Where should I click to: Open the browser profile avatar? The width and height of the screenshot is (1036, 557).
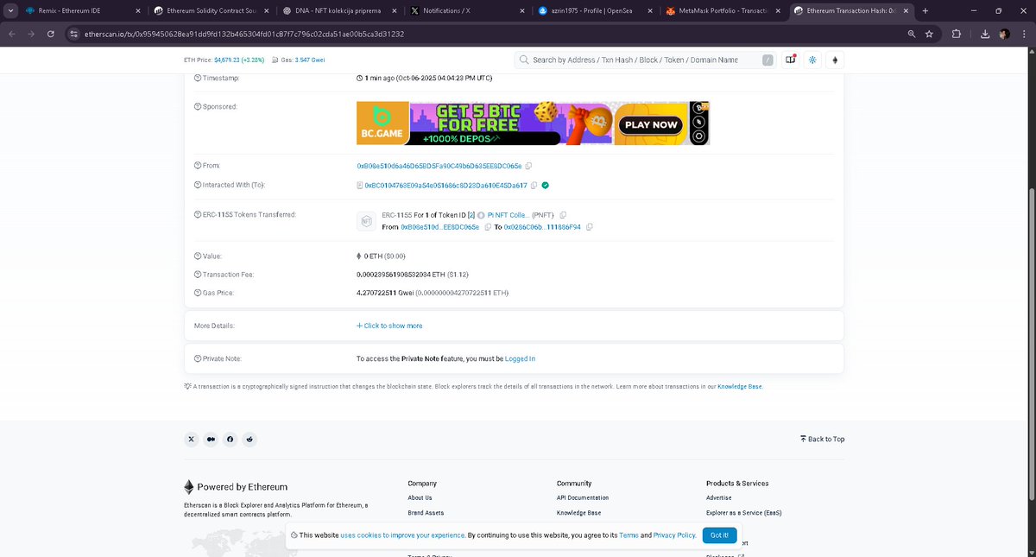pos(1004,34)
